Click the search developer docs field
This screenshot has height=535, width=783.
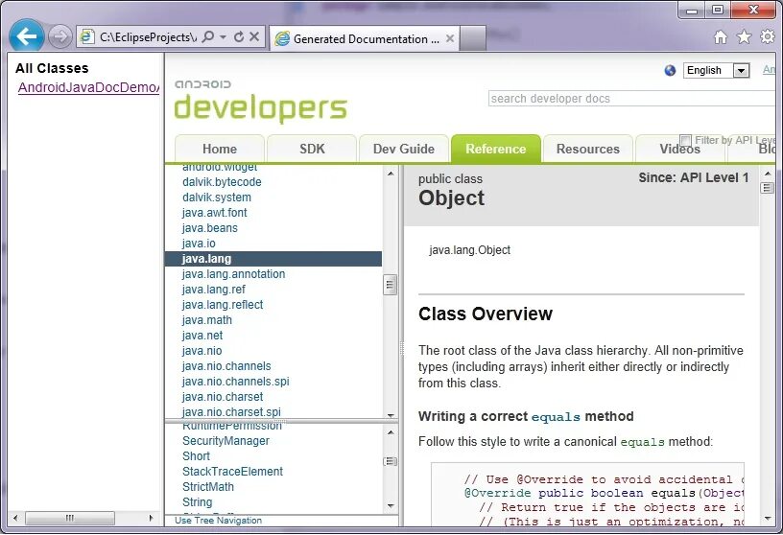coord(631,99)
